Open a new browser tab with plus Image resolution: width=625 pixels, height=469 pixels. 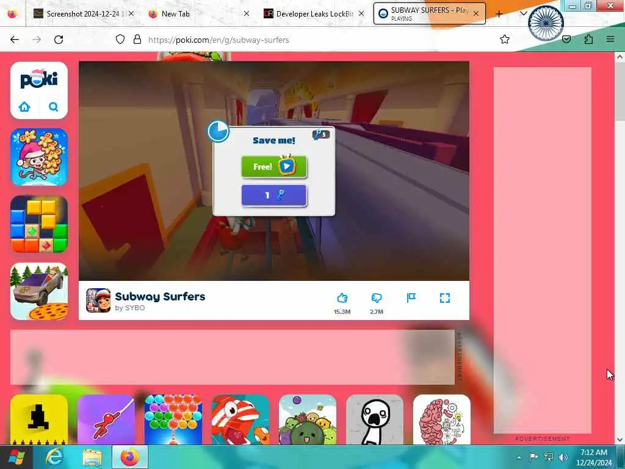[499, 13]
